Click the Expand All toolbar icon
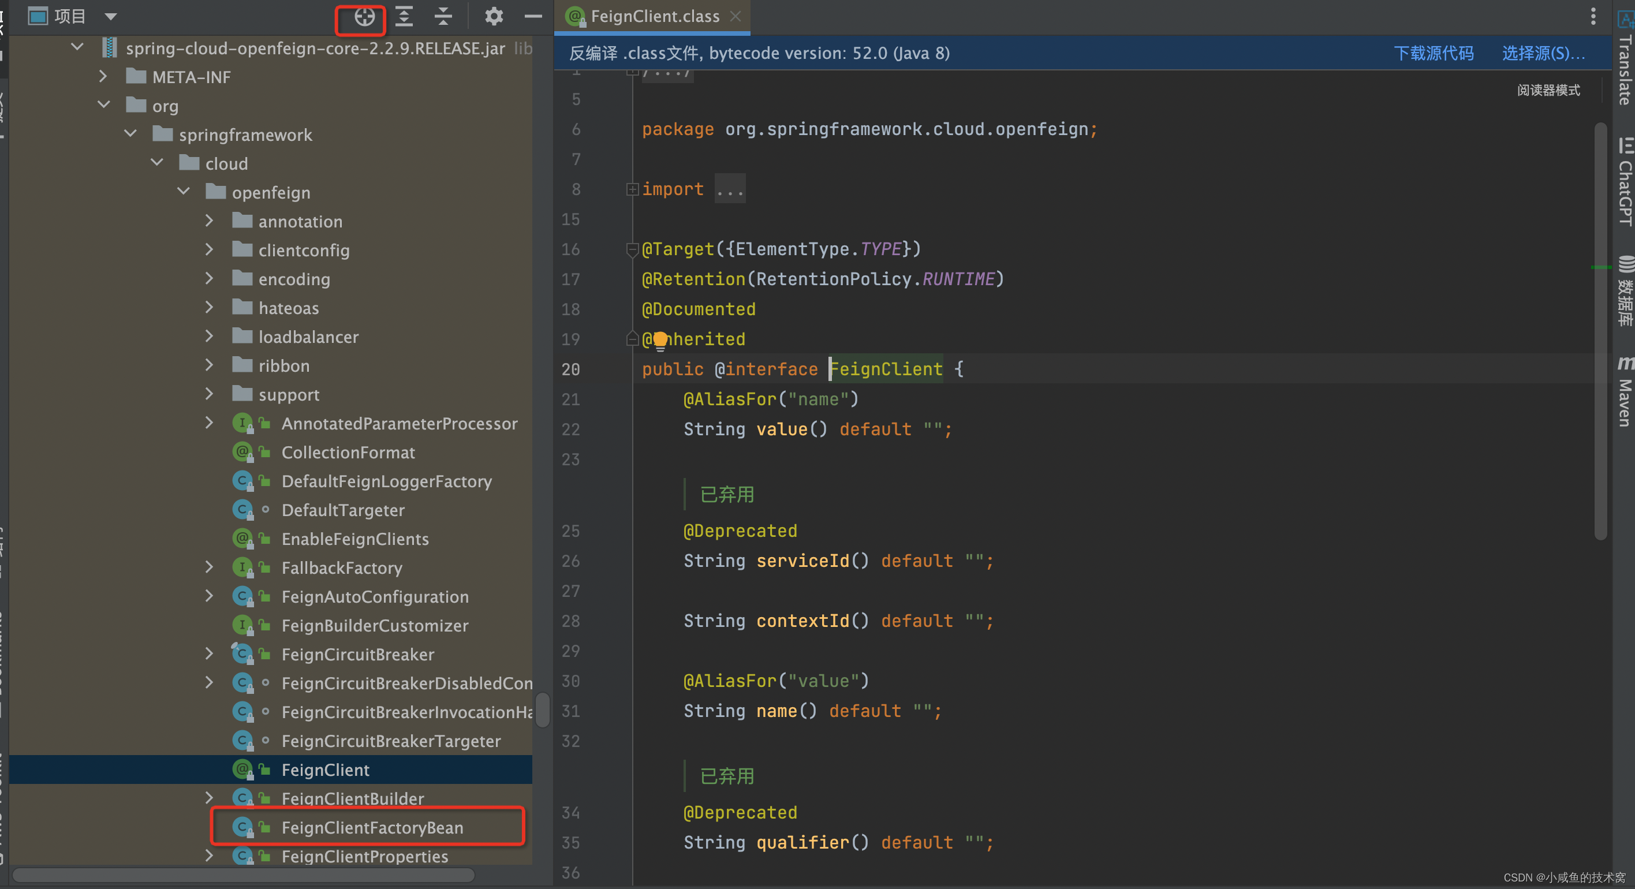 pos(404,17)
